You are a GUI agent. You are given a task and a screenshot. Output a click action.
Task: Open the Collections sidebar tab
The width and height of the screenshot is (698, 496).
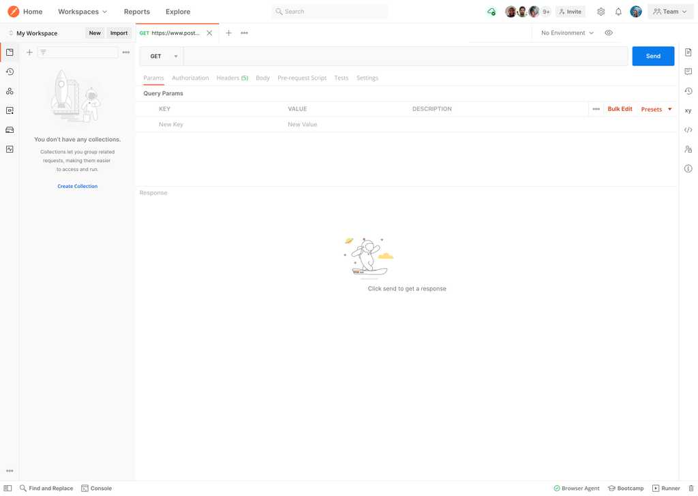coord(10,52)
